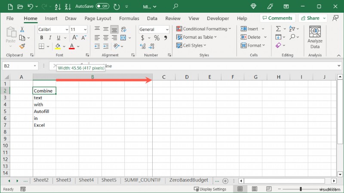Viewport: 344px width, 193px height.
Task: Increase indent
Action: [106, 46]
